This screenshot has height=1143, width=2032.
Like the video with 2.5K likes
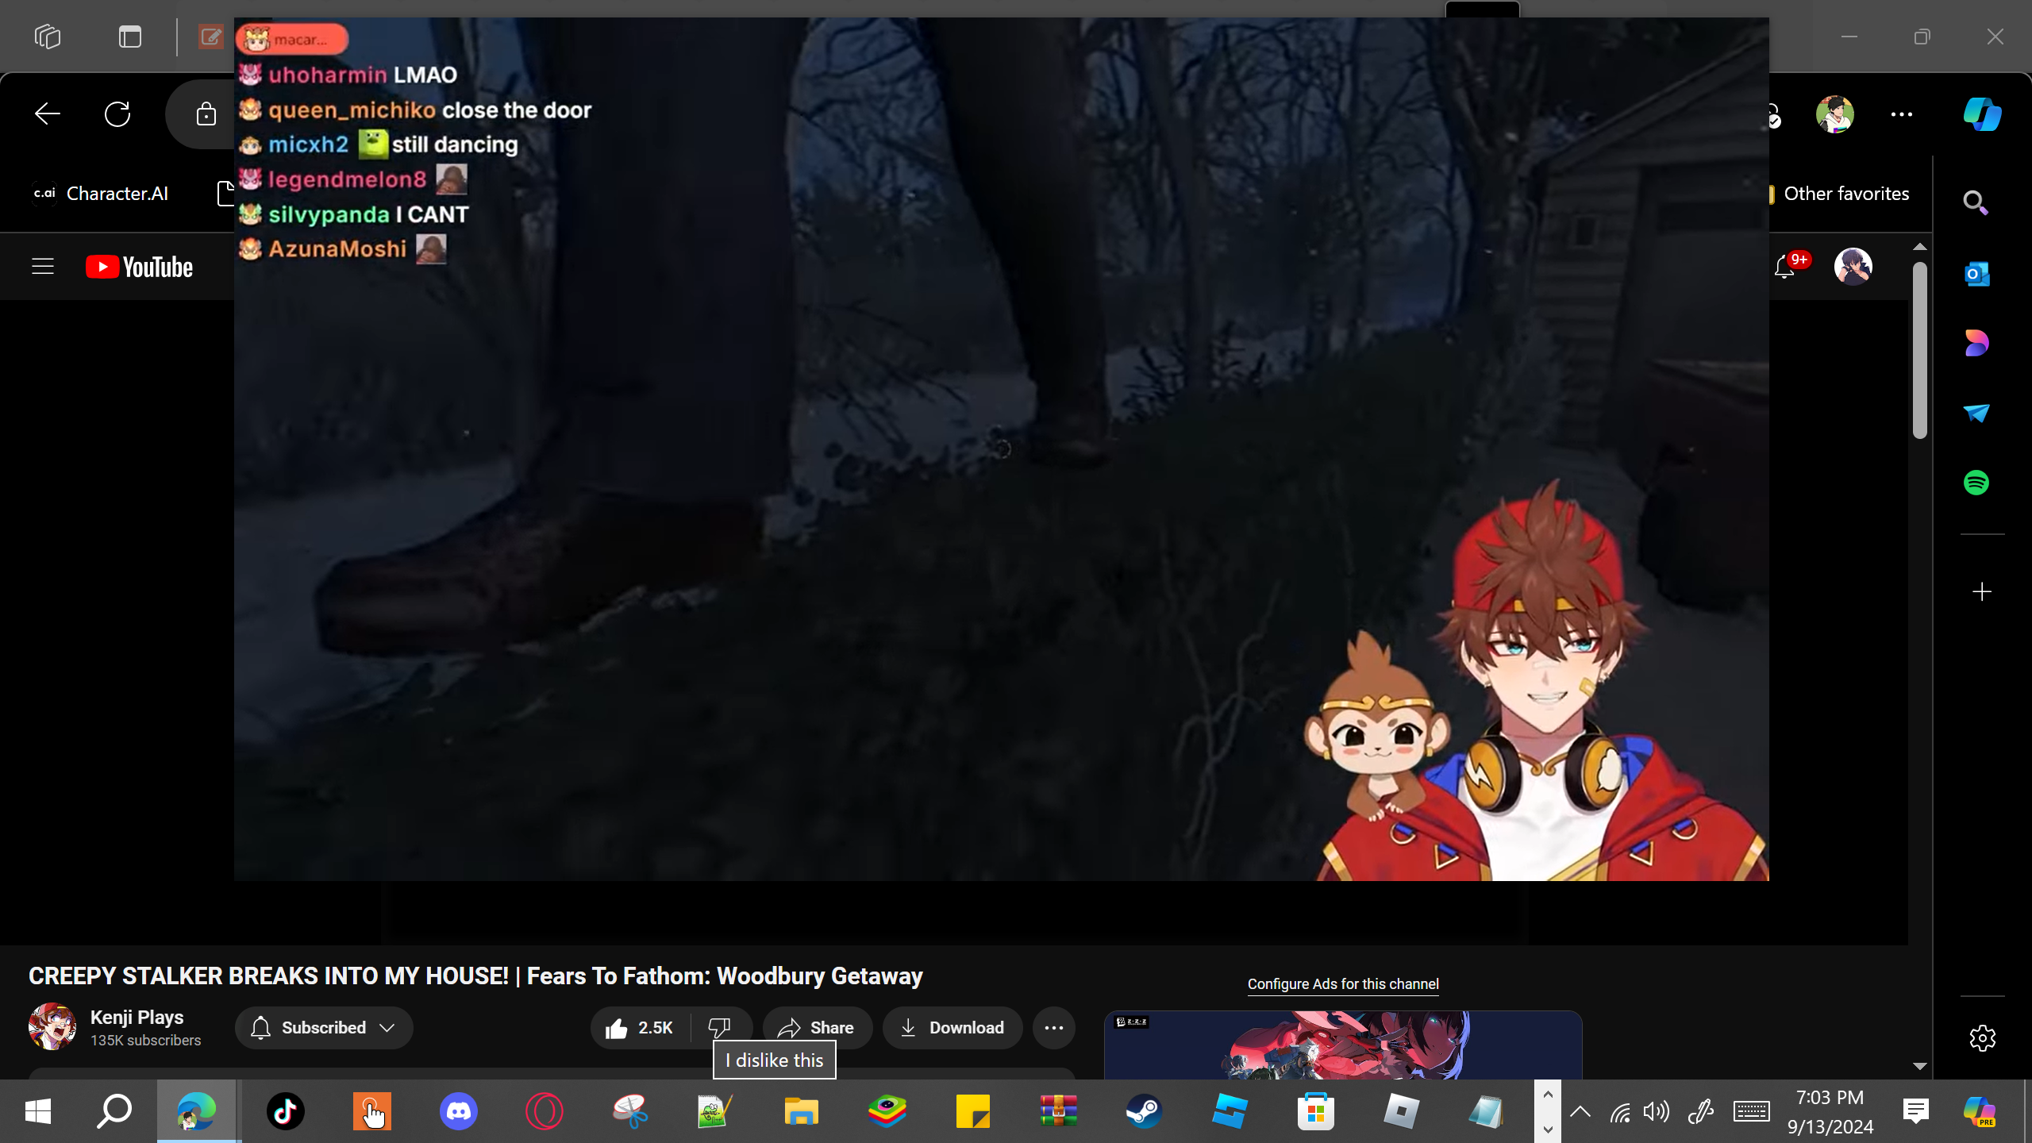(x=640, y=1028)
